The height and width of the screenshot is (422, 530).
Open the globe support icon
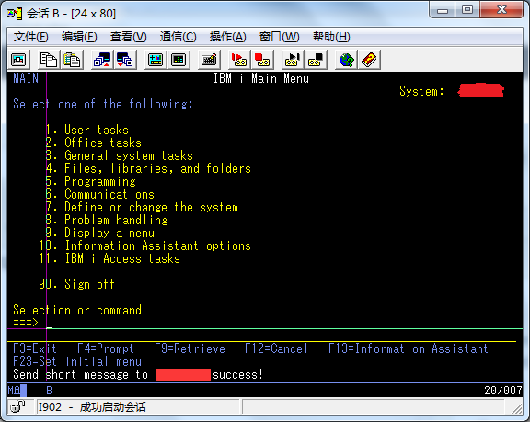pos(347,60)
